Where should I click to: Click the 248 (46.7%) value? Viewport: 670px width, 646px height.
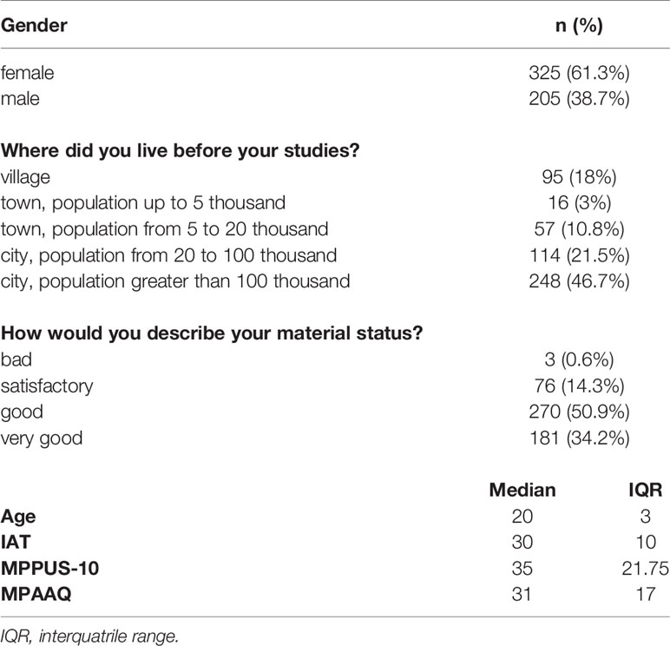coord(579,281)
